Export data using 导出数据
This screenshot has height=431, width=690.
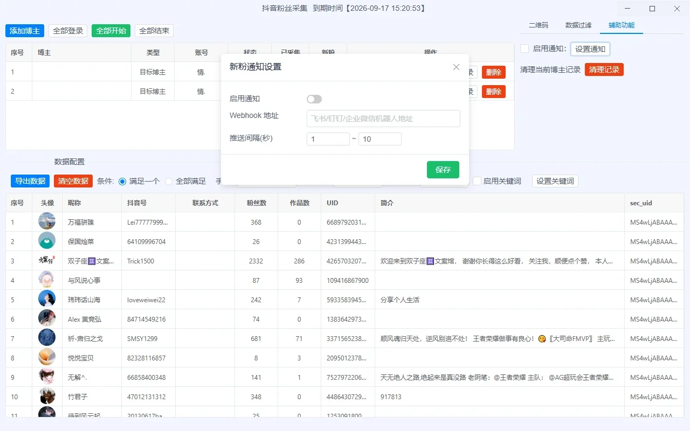[30, 181]
